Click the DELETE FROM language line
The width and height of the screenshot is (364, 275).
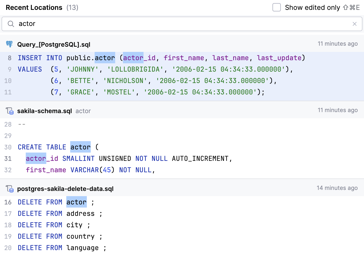click(62, 248)
